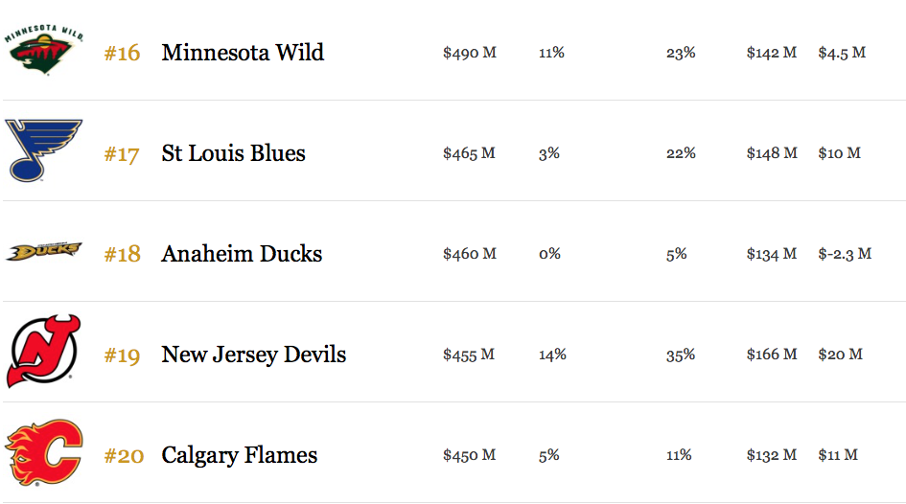Image resolution: width=906 pixels, height=504 pixels.
Task: Click the New Jersey Devils logo
Action: (44, 351)
